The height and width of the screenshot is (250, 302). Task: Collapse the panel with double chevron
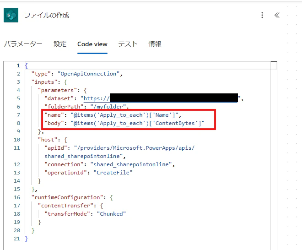[277, 15]
